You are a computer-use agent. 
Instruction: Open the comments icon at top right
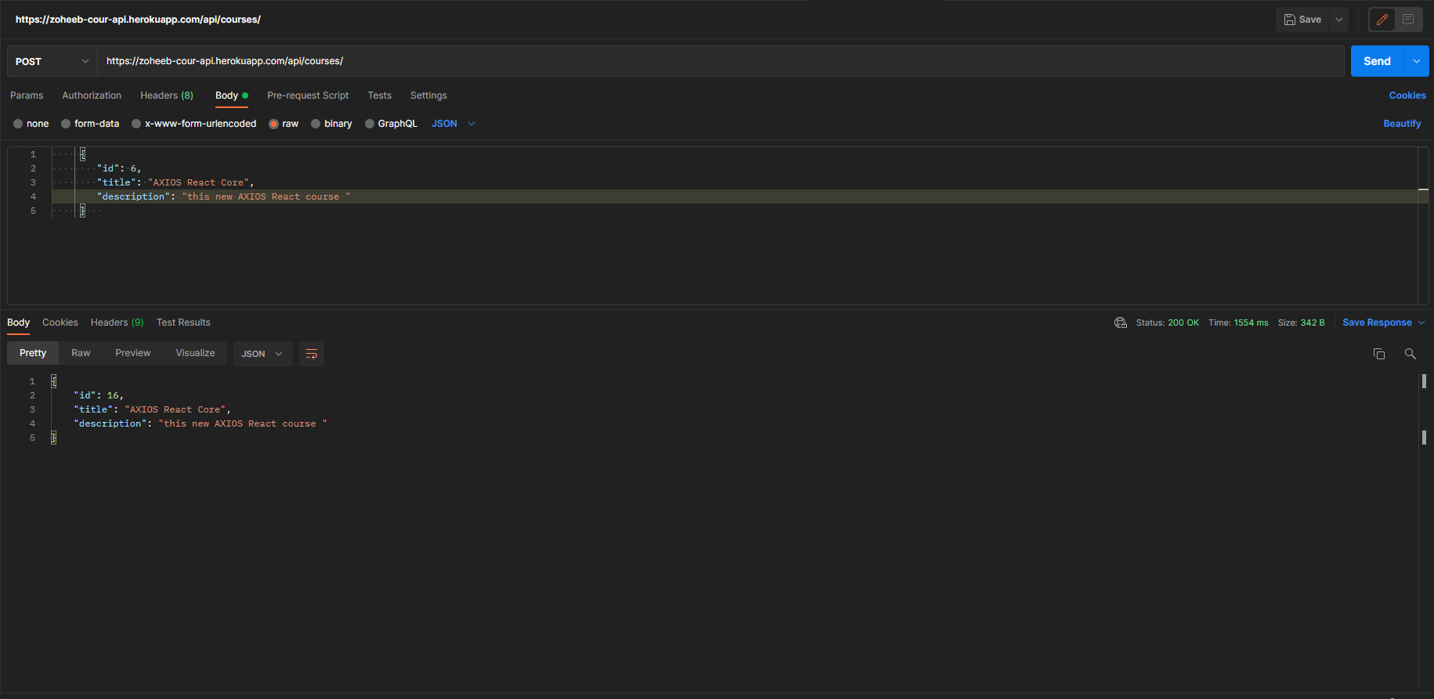tap(1408, 20)
